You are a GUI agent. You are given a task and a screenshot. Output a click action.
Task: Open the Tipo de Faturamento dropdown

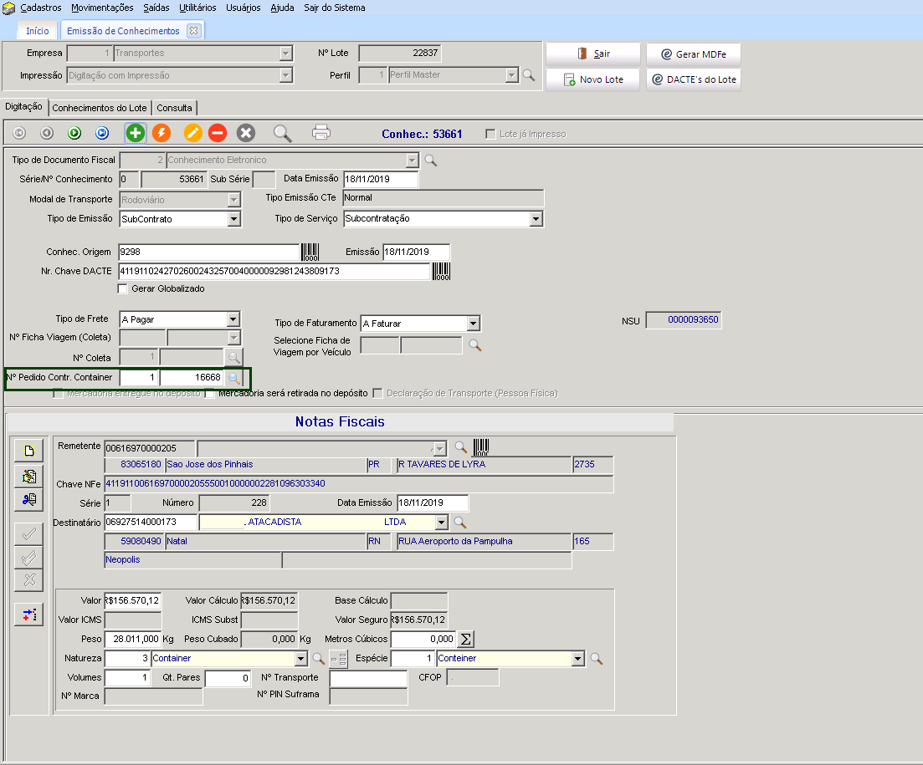tap(473, 324)
